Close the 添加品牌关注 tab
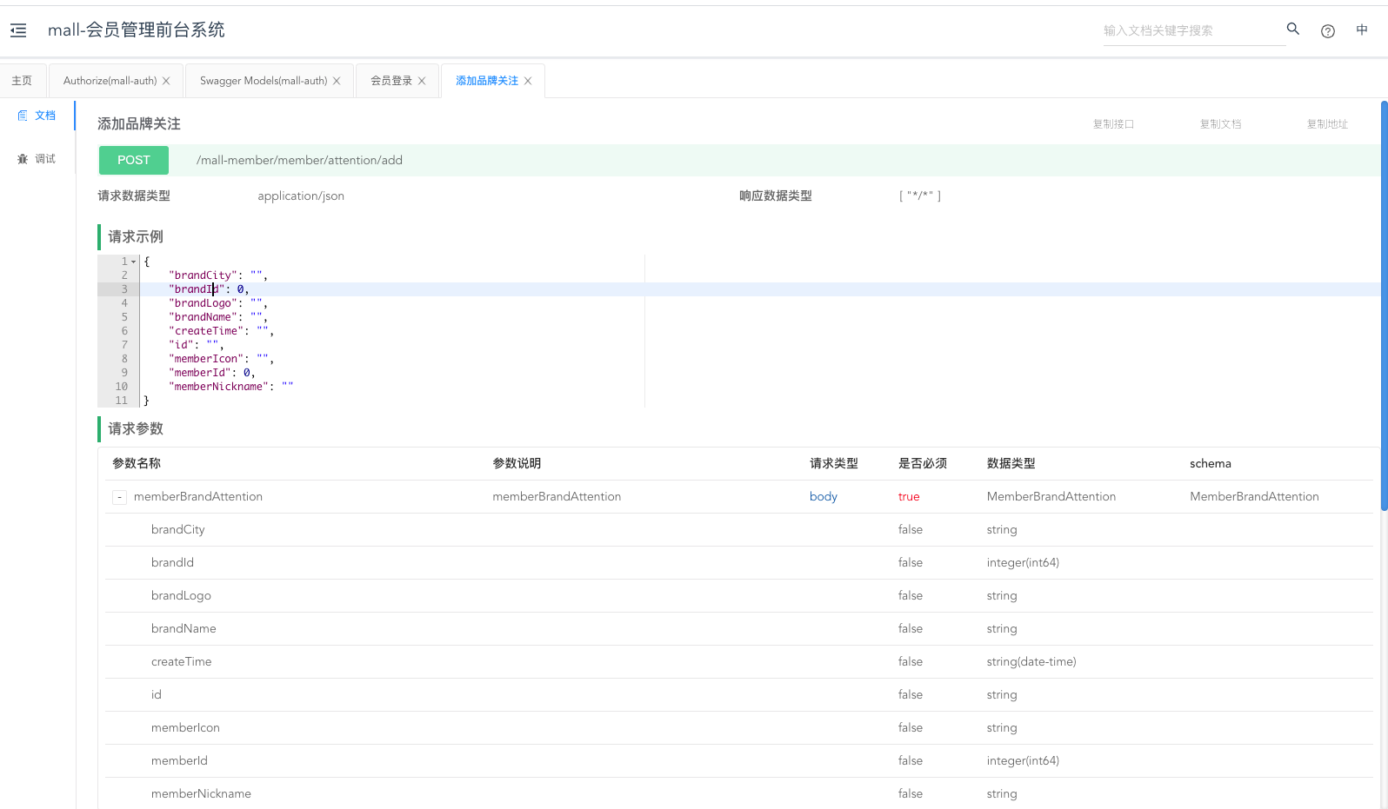 pos(528,81)
